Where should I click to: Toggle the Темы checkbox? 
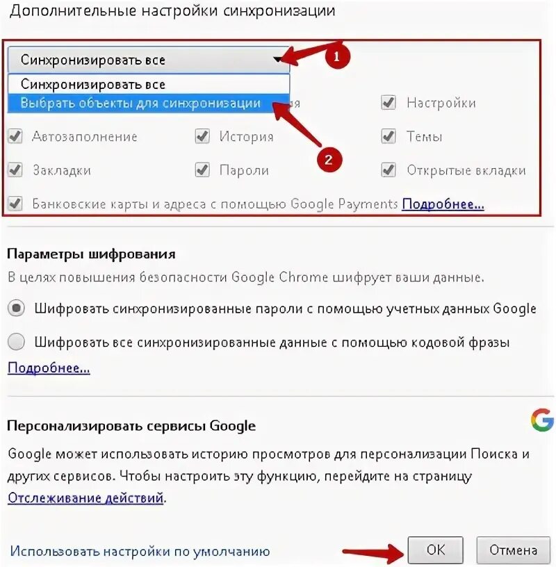pyautogui.click(x=389, y=136)
